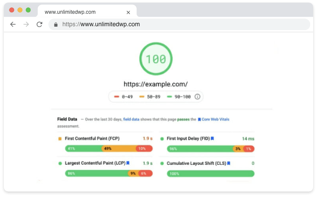Select the www.unlimitedwp.com browser tab
The width and height of the screenshot is (317, 197).
(78, 12)
